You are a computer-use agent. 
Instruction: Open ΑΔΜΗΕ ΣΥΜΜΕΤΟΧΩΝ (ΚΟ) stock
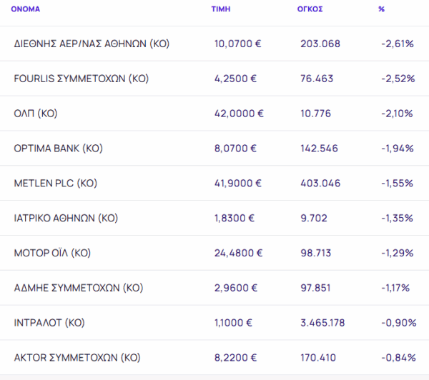(79, 288)
